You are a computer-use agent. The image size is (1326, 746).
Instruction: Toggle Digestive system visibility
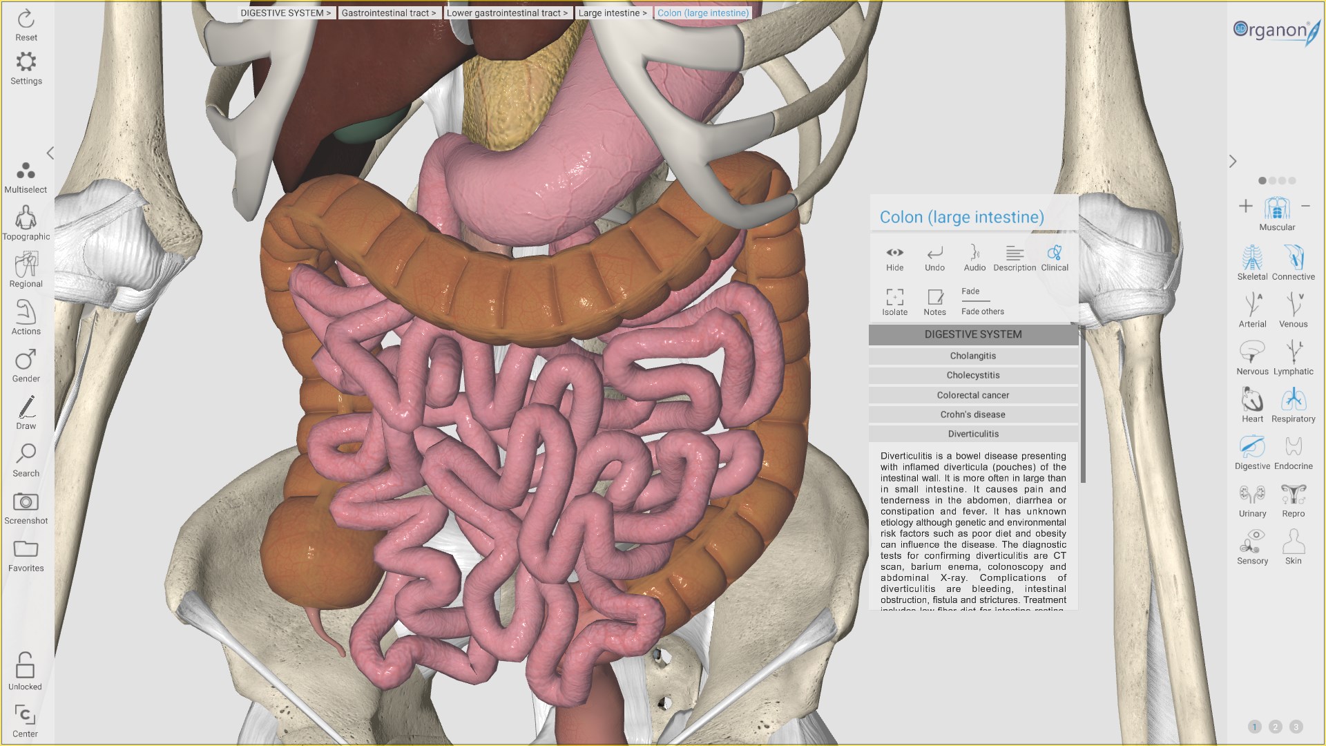coord(1251,448)
